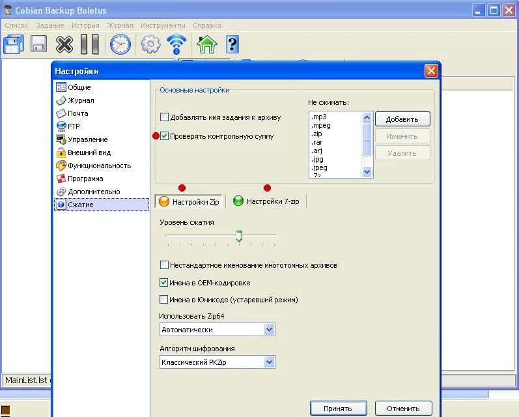
Task: Select the Сжатие settings category
Action: click(102, 205)
